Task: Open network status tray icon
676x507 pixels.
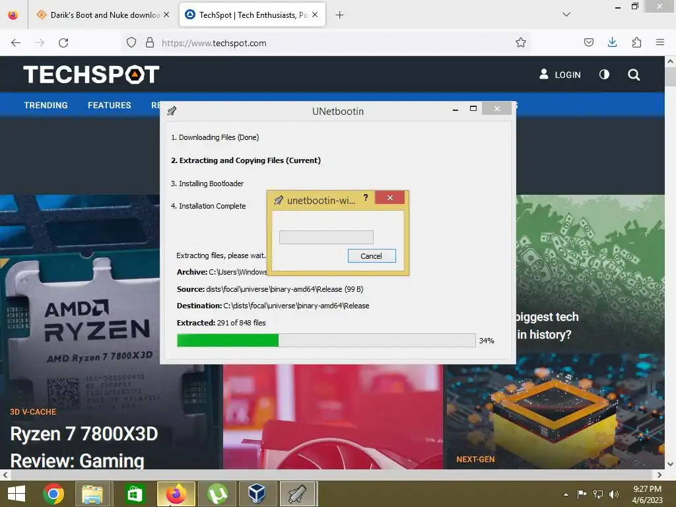Action: pos(598,494)
